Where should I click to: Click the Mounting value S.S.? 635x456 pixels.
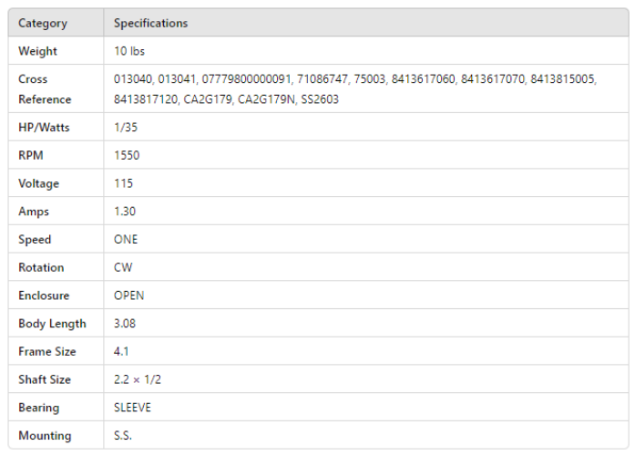123,436
